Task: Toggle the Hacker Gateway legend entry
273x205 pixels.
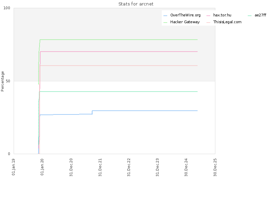Action: [x=182, y=22]
